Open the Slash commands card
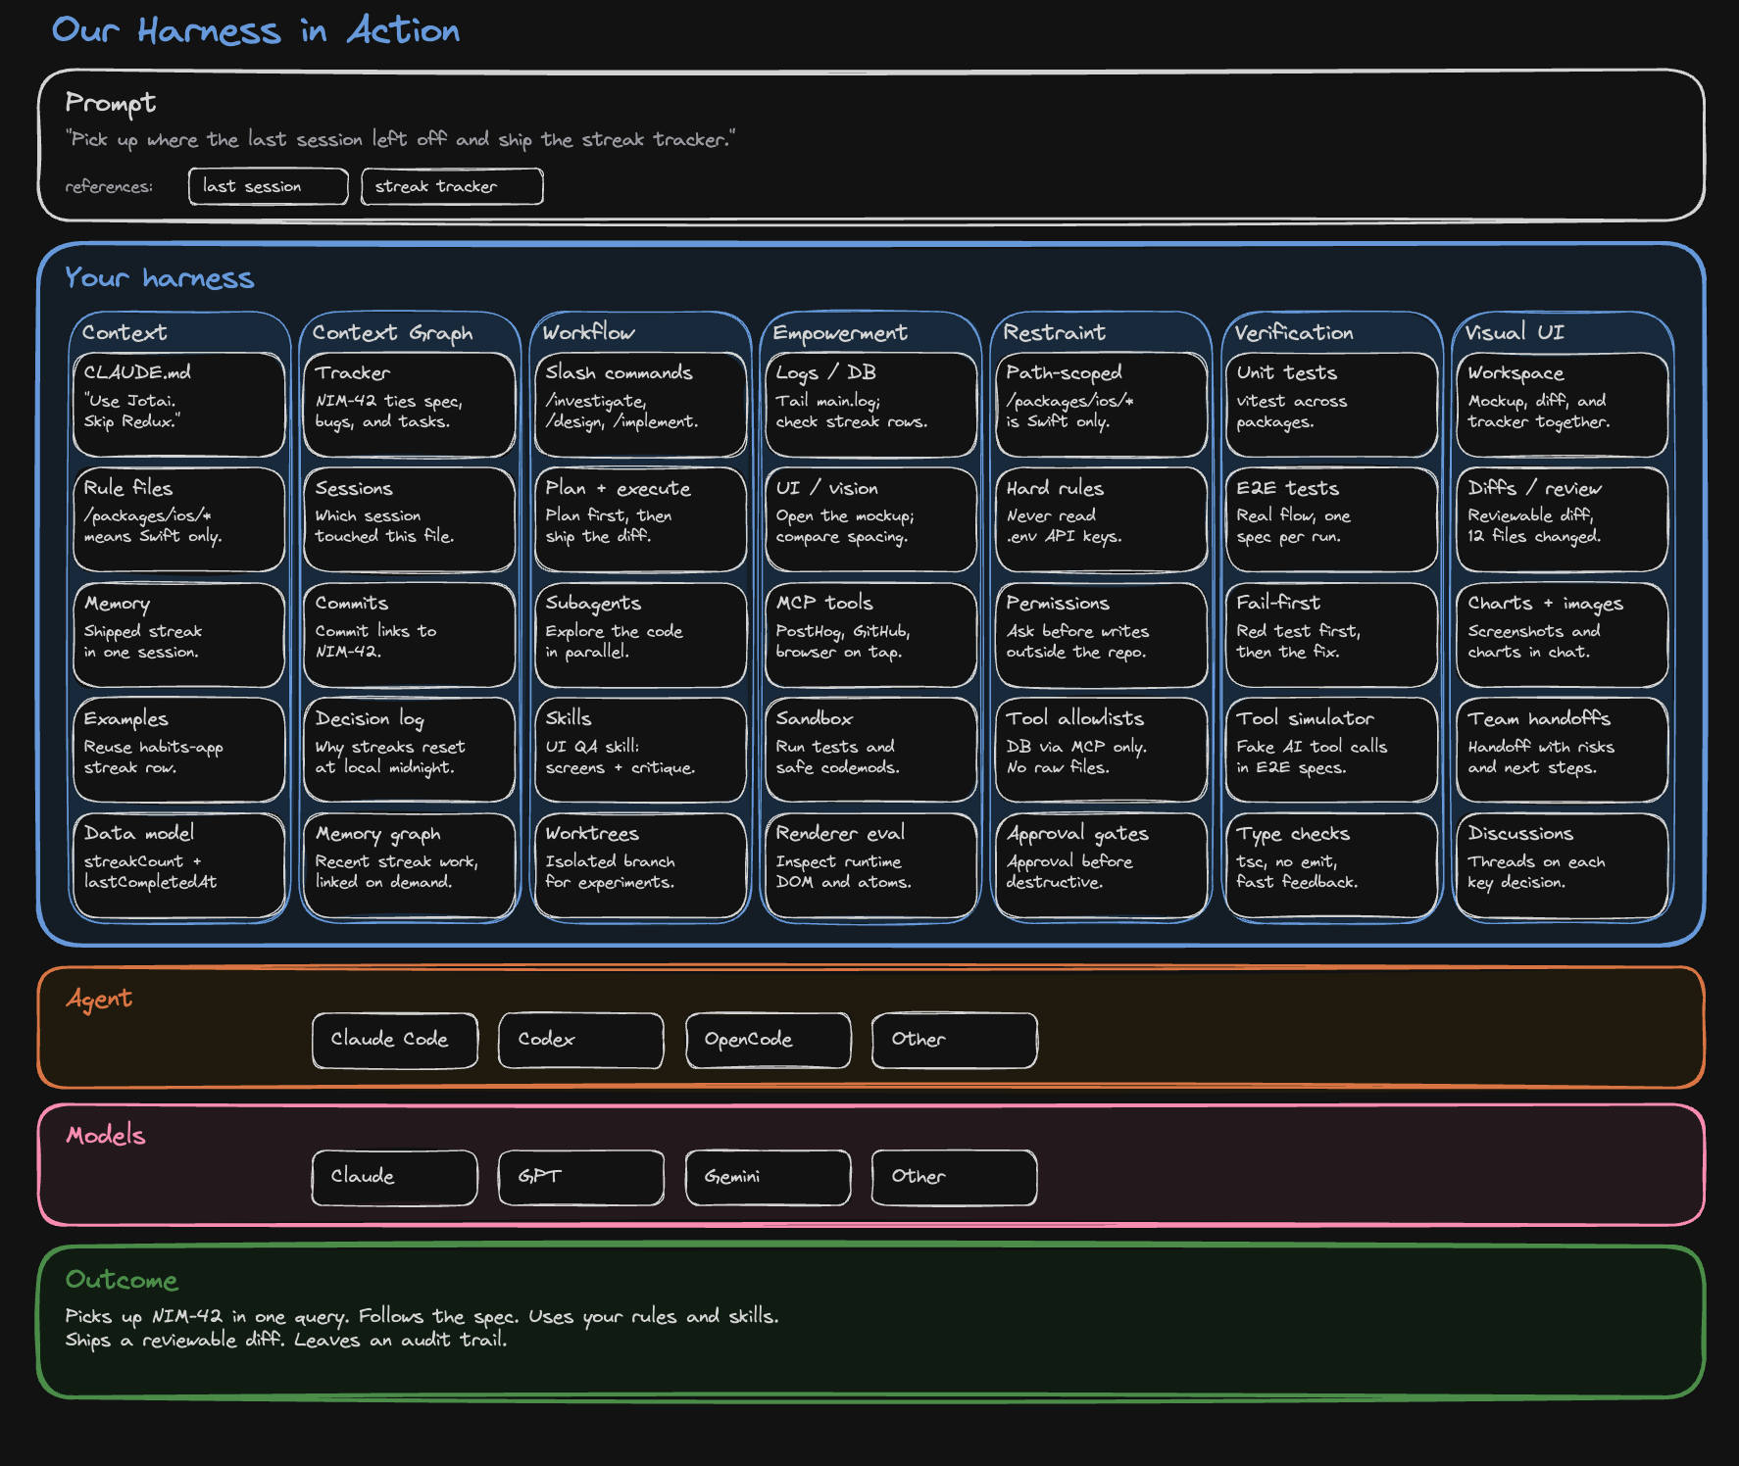Screen dimensions: 1739x1466 pyautogui.click(x=641, y=405)
